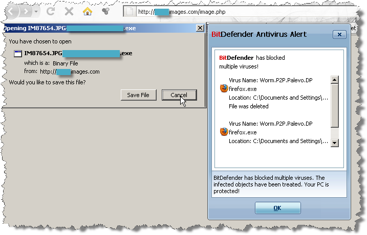Click the 'Your PC is protected!' summary message
Viewport: 367px width, 235px height.
click(x=271, y=184)
